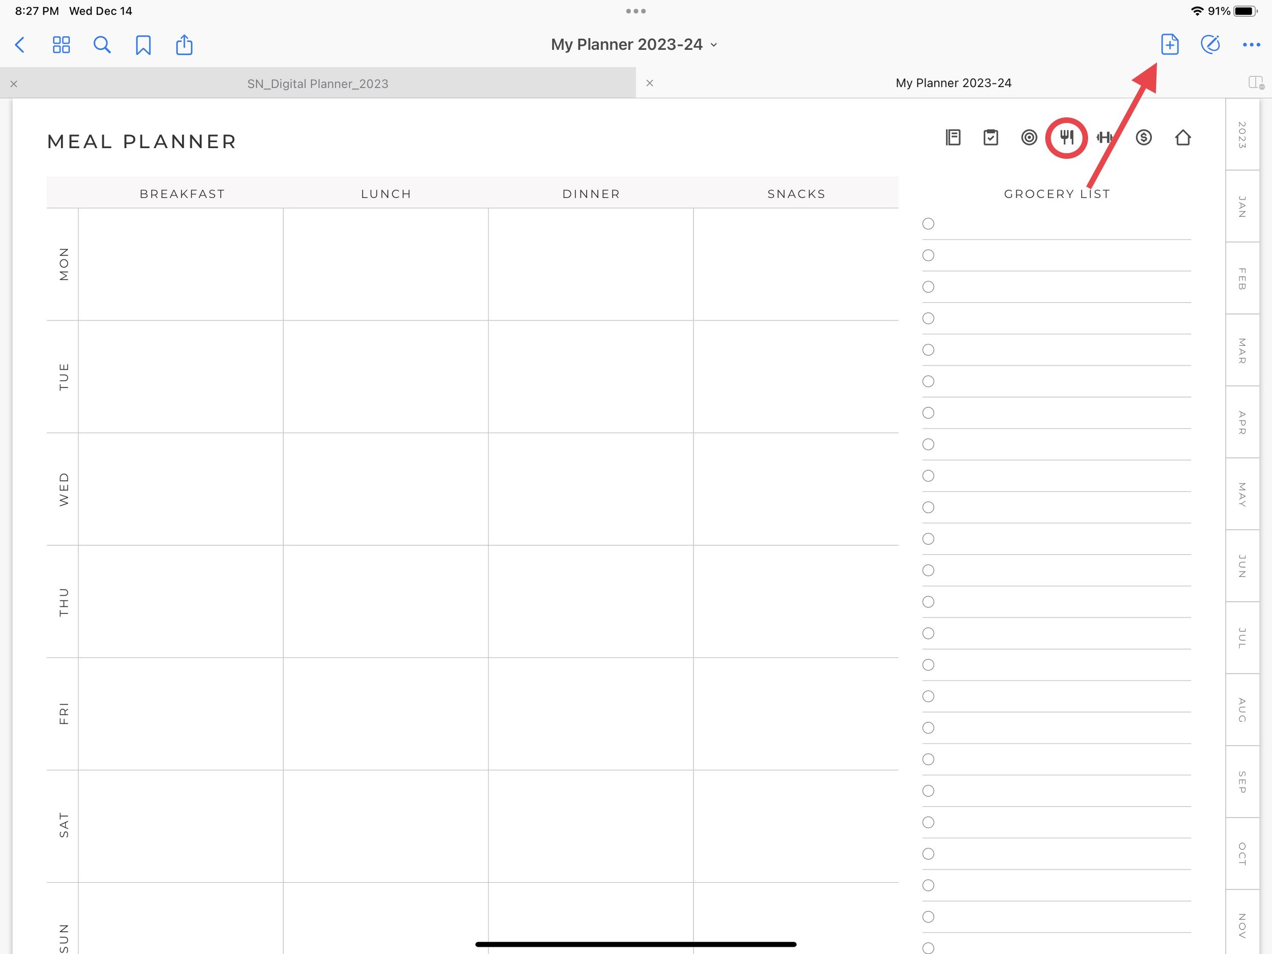Image resolution: width=1272 pixels, height=954 pixels.
Task: Select the fork and knife meal icon
Action: pyautogui.click(x=1067, y=137)
